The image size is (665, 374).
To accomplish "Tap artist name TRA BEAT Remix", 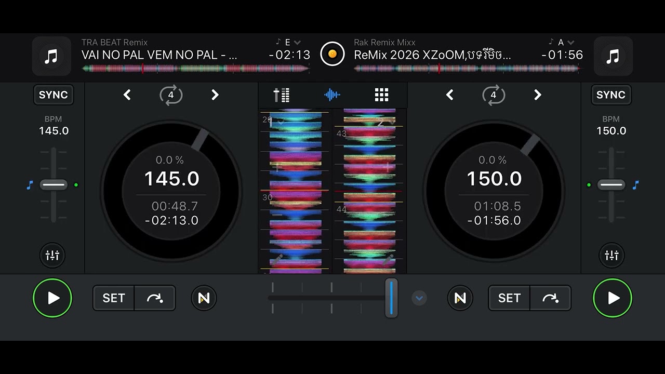I will click(x=114, y=43).
